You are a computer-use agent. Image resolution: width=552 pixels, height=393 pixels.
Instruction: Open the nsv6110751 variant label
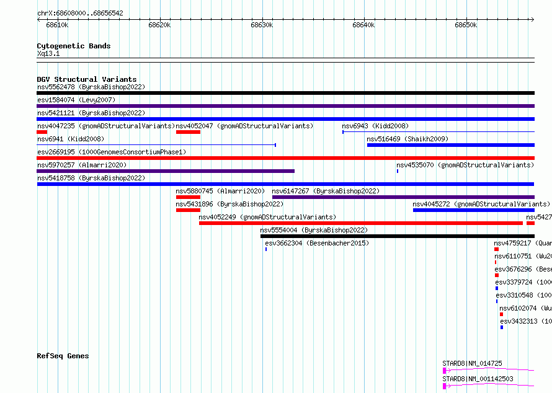523,256
